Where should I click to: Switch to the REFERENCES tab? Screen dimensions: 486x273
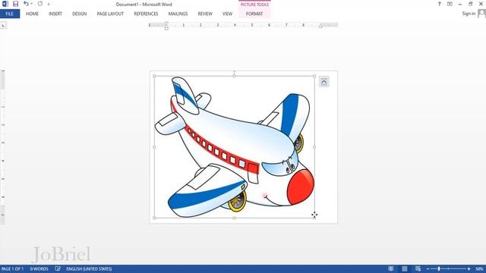146,14
